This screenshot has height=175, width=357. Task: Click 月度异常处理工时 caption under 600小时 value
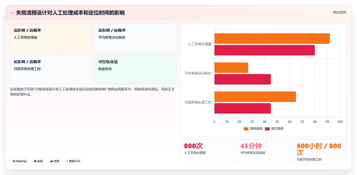pyautogui.click(x=309, y=160)
